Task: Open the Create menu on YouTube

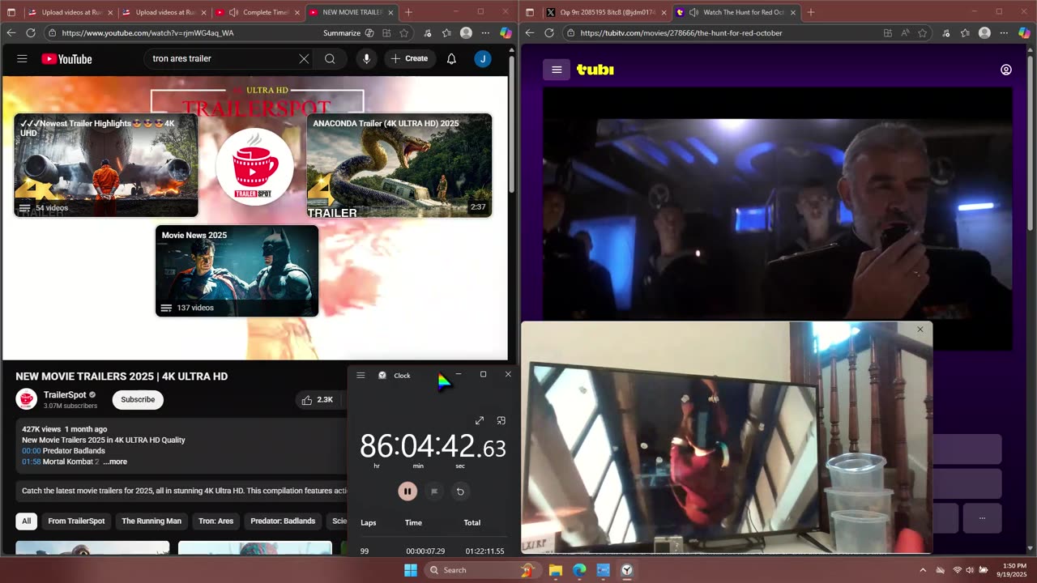Action: tap(409, 58)
